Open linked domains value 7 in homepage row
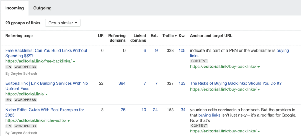 (145, 83)
